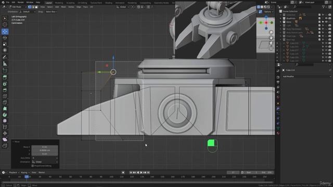The image size is (333, 187).
Task: Toggle auto keying record button
Action: tap(123, 172)
